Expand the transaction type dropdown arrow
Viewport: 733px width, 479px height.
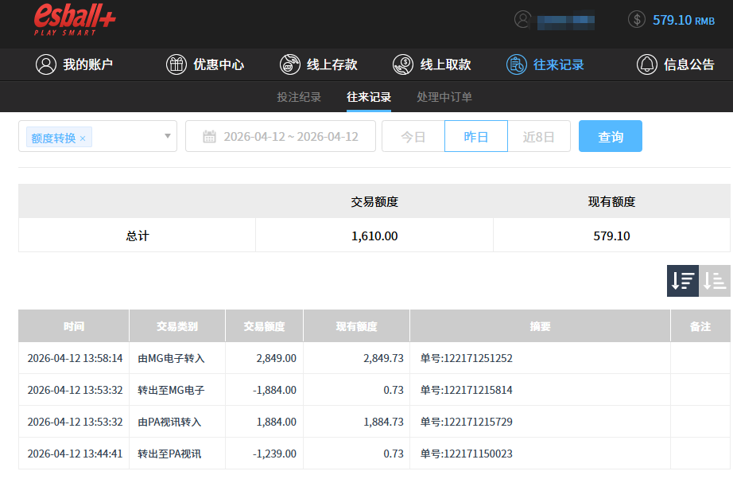(x=168, y=136)
